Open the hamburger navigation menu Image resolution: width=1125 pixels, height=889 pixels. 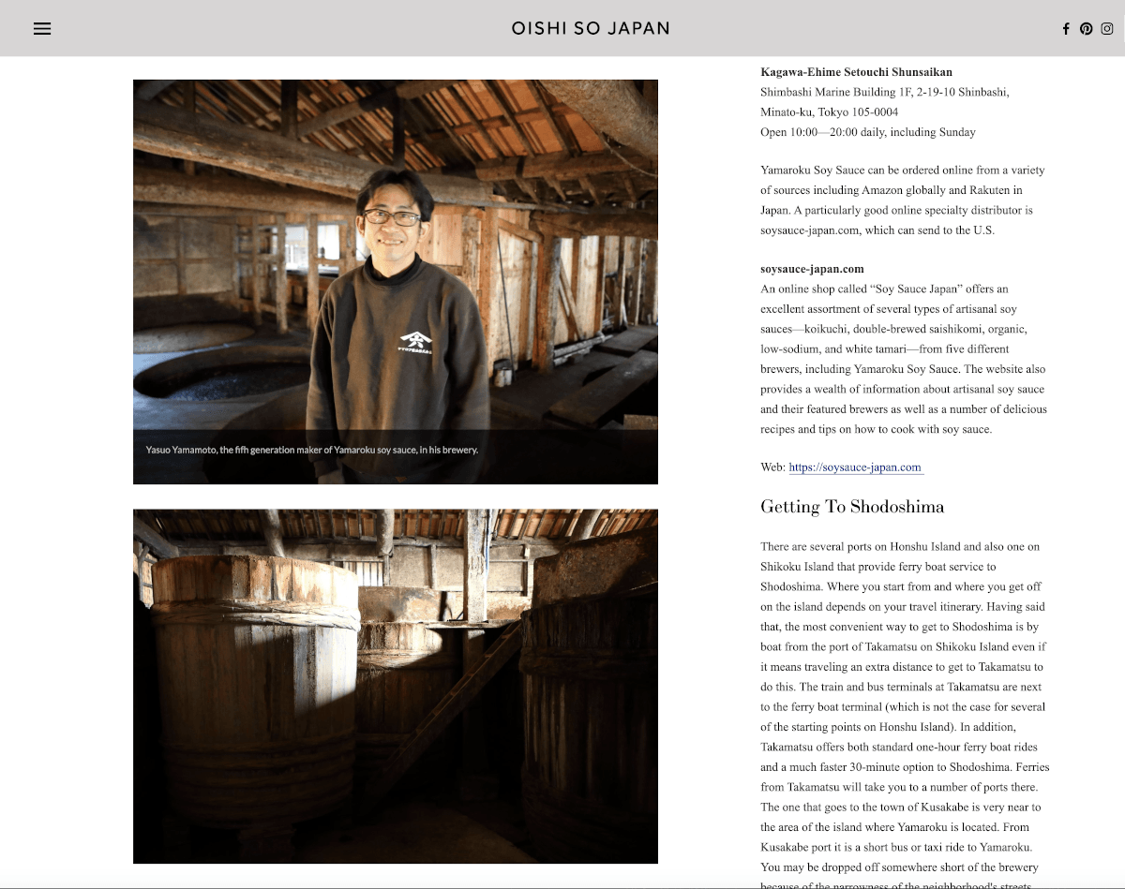[x=42, y=28]
